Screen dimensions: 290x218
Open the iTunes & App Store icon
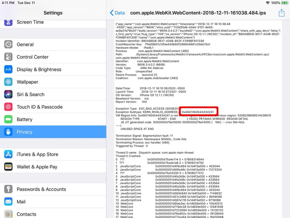point(8,154)
